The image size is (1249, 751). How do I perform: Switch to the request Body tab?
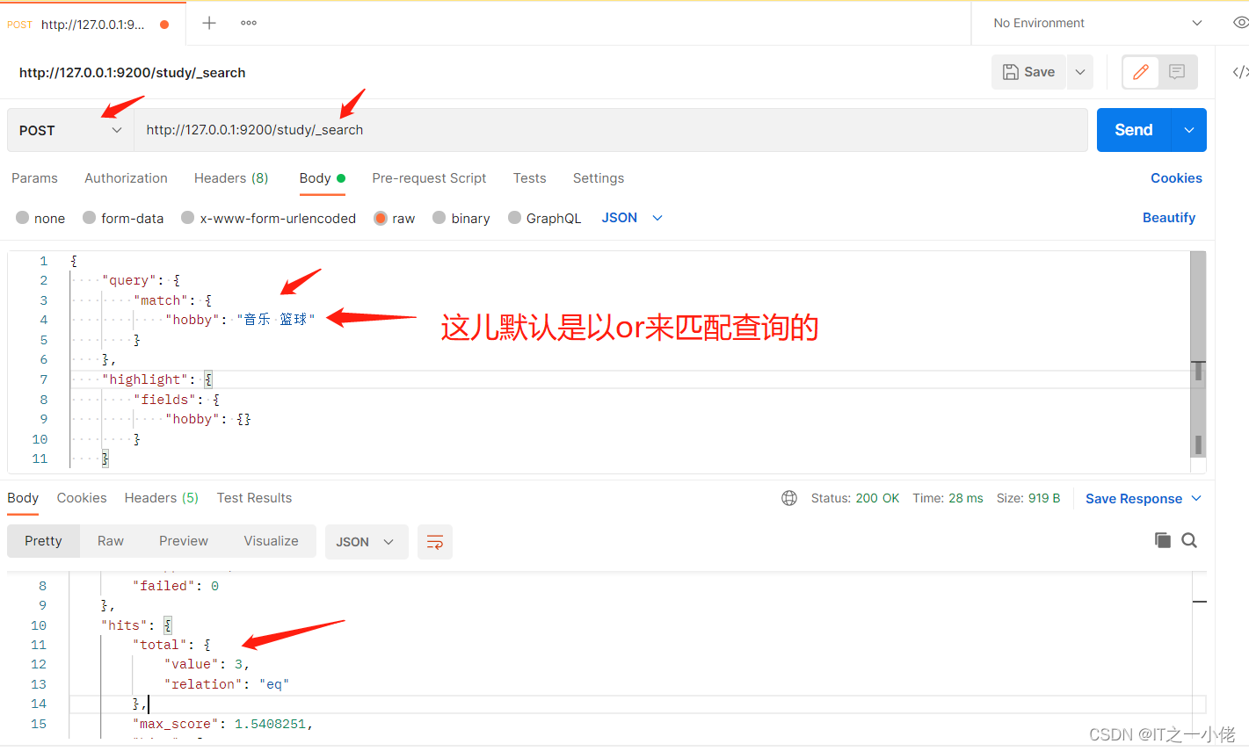(322, 178)
